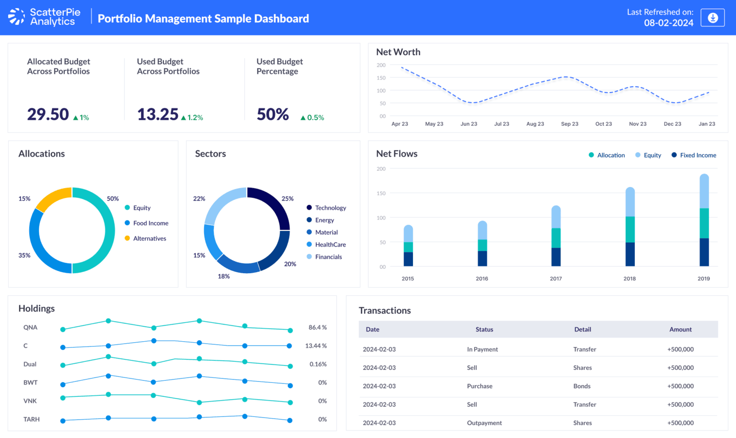Click the Fixed Income legend dot in Net Flows
The image size is (736, 438).
674,155
